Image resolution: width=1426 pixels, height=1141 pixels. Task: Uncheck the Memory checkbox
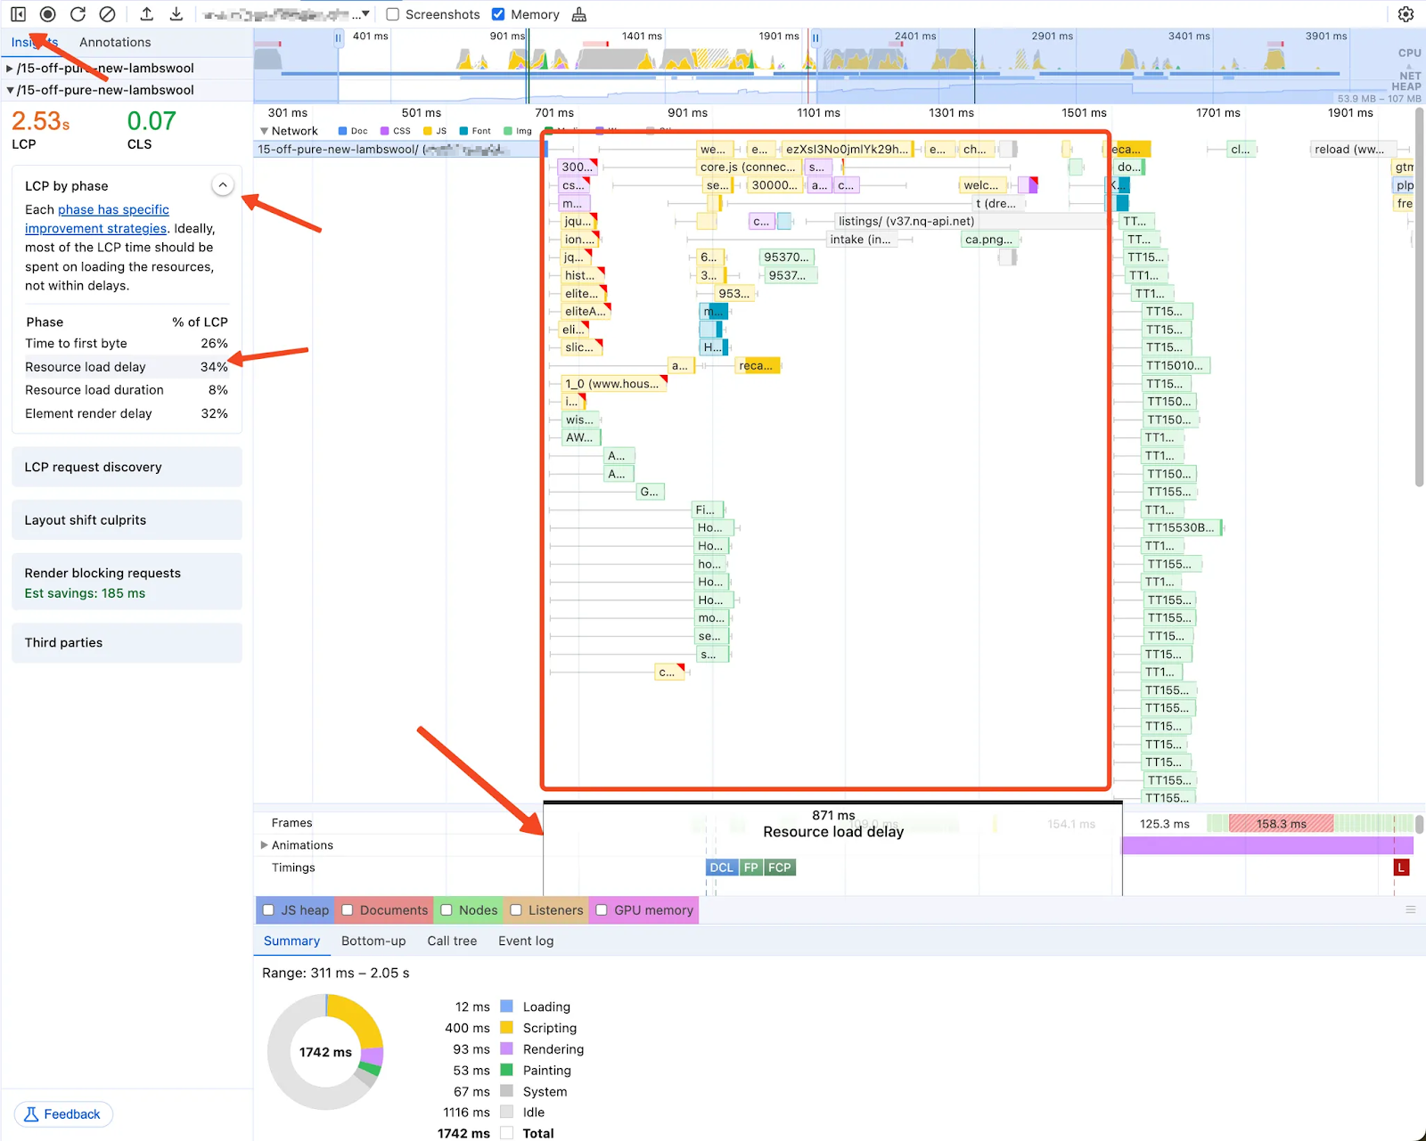coord(498,14)
